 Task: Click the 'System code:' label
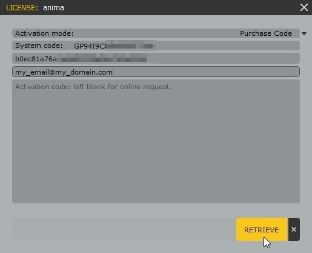(x=39, y=46)
